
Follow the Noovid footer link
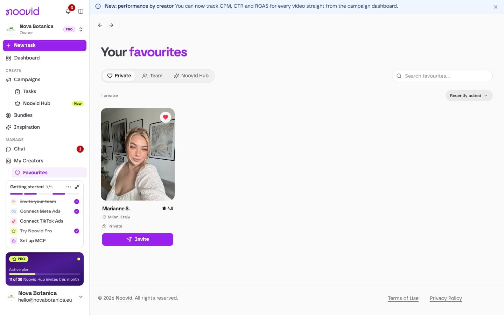pyautogui.click(x=124, y=298)
